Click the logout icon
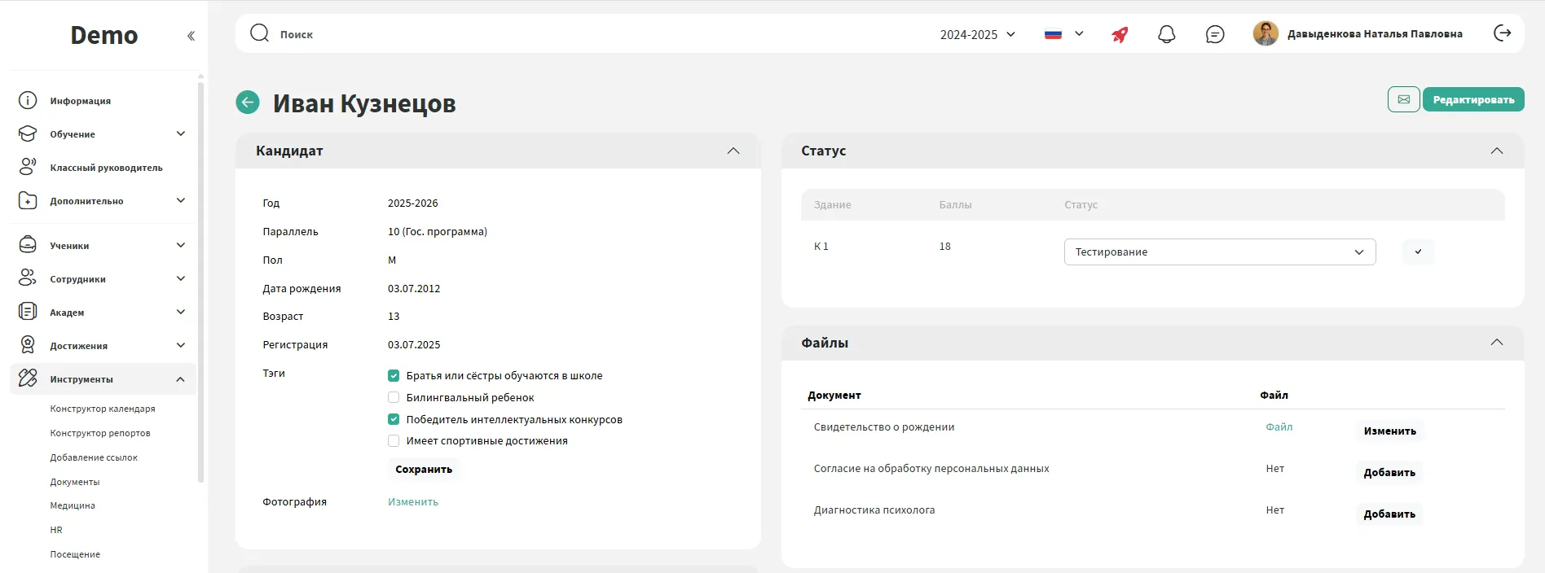 (x=1502, y=33)
